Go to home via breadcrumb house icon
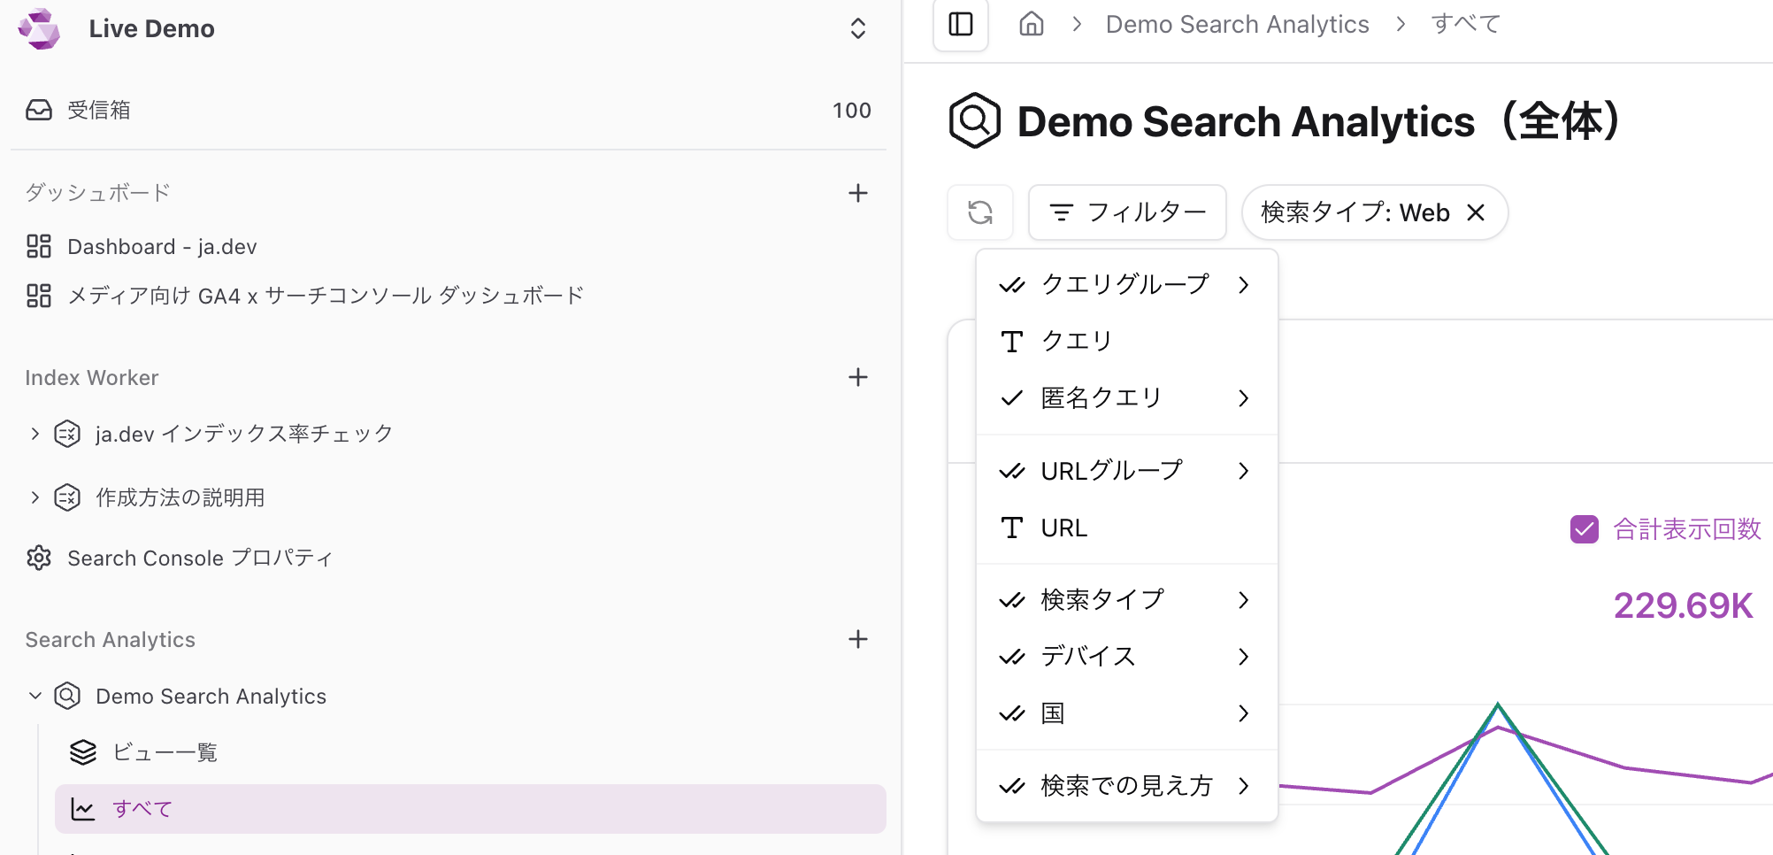This screenshot has height=855, width=1773. click(x=1032, y=24)
